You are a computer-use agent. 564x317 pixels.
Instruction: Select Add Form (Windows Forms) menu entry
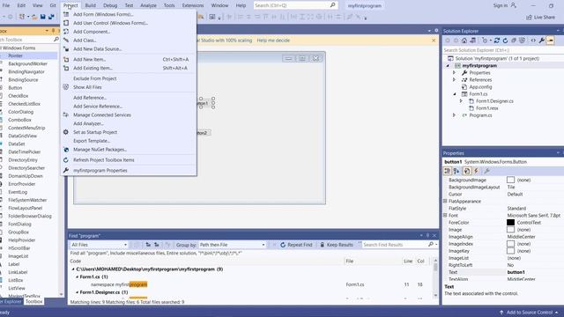point(130,14)
